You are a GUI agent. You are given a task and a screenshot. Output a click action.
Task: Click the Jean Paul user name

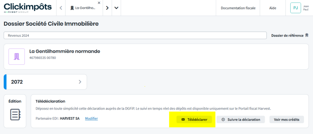(x=306, y=8)
